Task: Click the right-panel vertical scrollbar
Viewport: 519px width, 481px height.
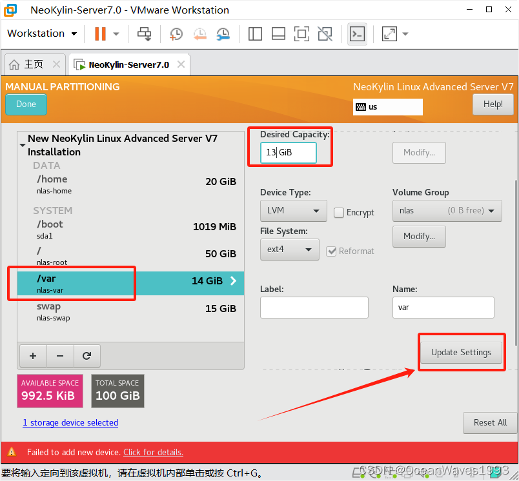Action: pyautogui.click(x=516, y=263)
